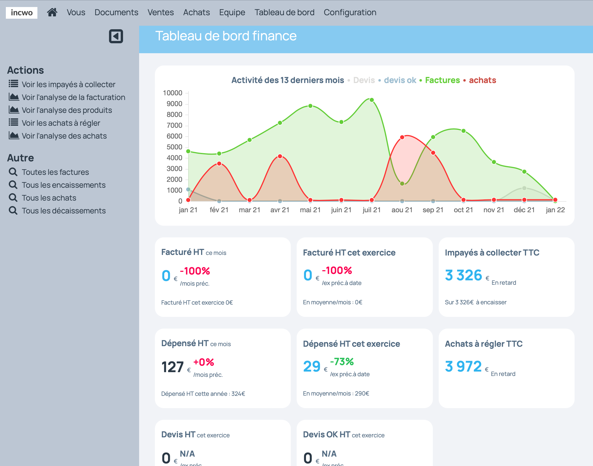The height and width of the screenshot is (466, 593).
Task: Click the search icon next to Tous les achats
Action: tap(13, 197)
